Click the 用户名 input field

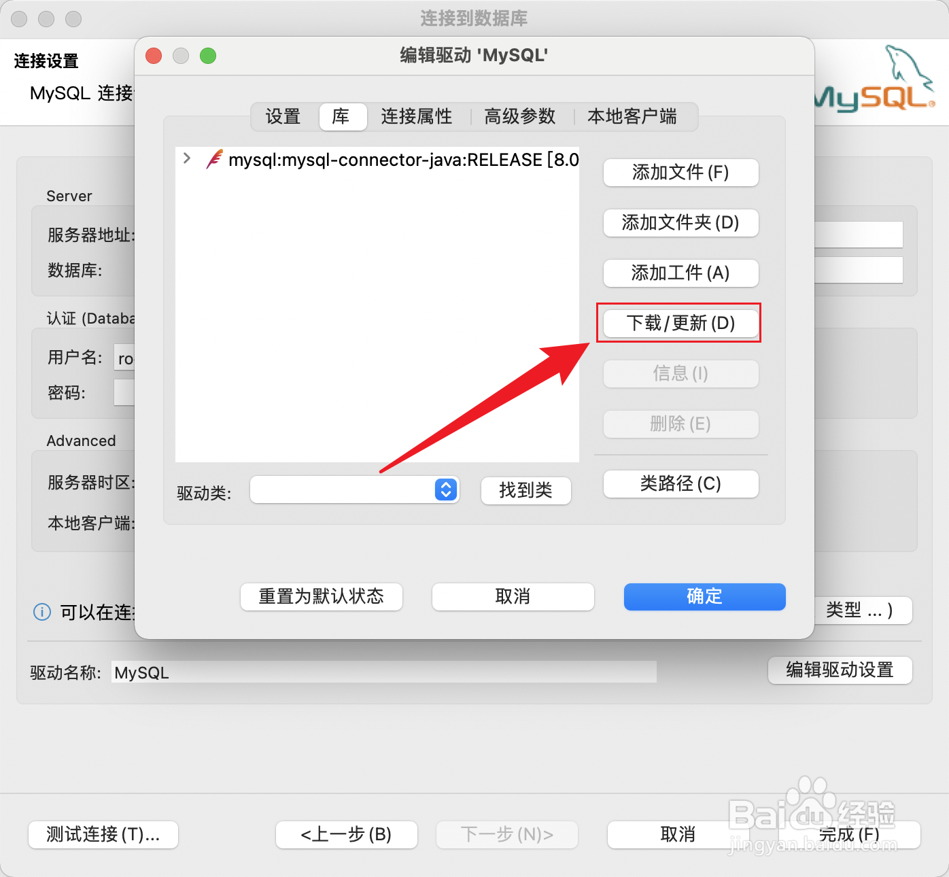pos(124,358)
